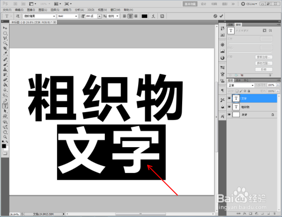The height and width of the screenshot is (217, 282).
Task: Open the 图像(I) menu
Action: pyautogui.click(x=31, y=10)
